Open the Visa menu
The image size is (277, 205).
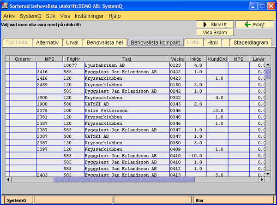(x=65, y=16)
